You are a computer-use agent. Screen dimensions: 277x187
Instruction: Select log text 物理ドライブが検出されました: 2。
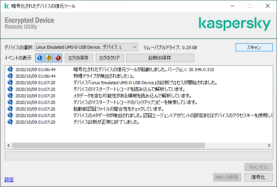[x=104, y=76]
